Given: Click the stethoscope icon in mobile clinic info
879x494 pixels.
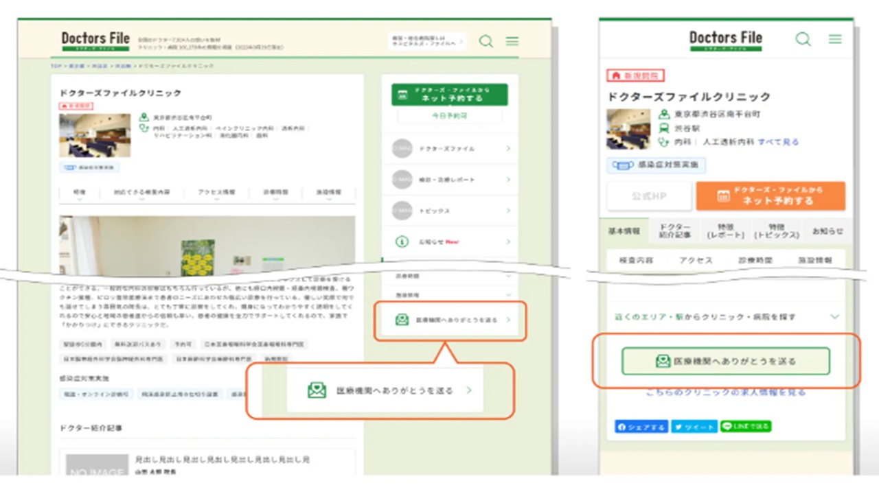Looking at the screenshot, I should point(664,142).
